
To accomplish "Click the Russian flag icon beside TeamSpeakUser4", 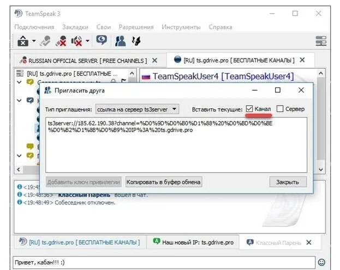I will (x=146, y=77).
